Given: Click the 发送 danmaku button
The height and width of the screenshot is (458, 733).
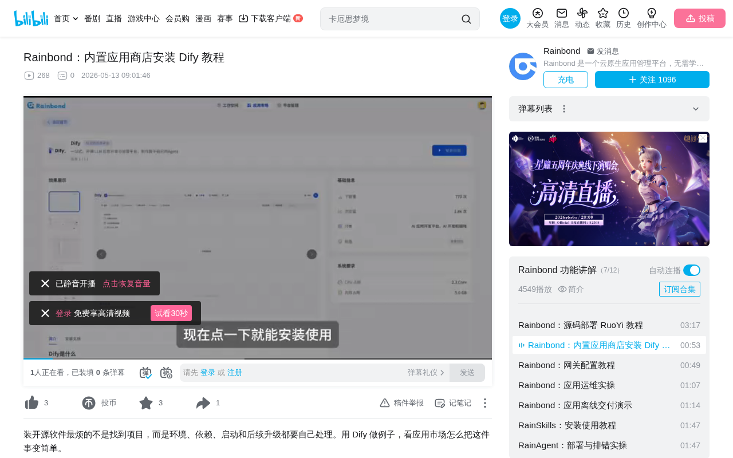Looking at the screenshot, I should click(467, 373).
